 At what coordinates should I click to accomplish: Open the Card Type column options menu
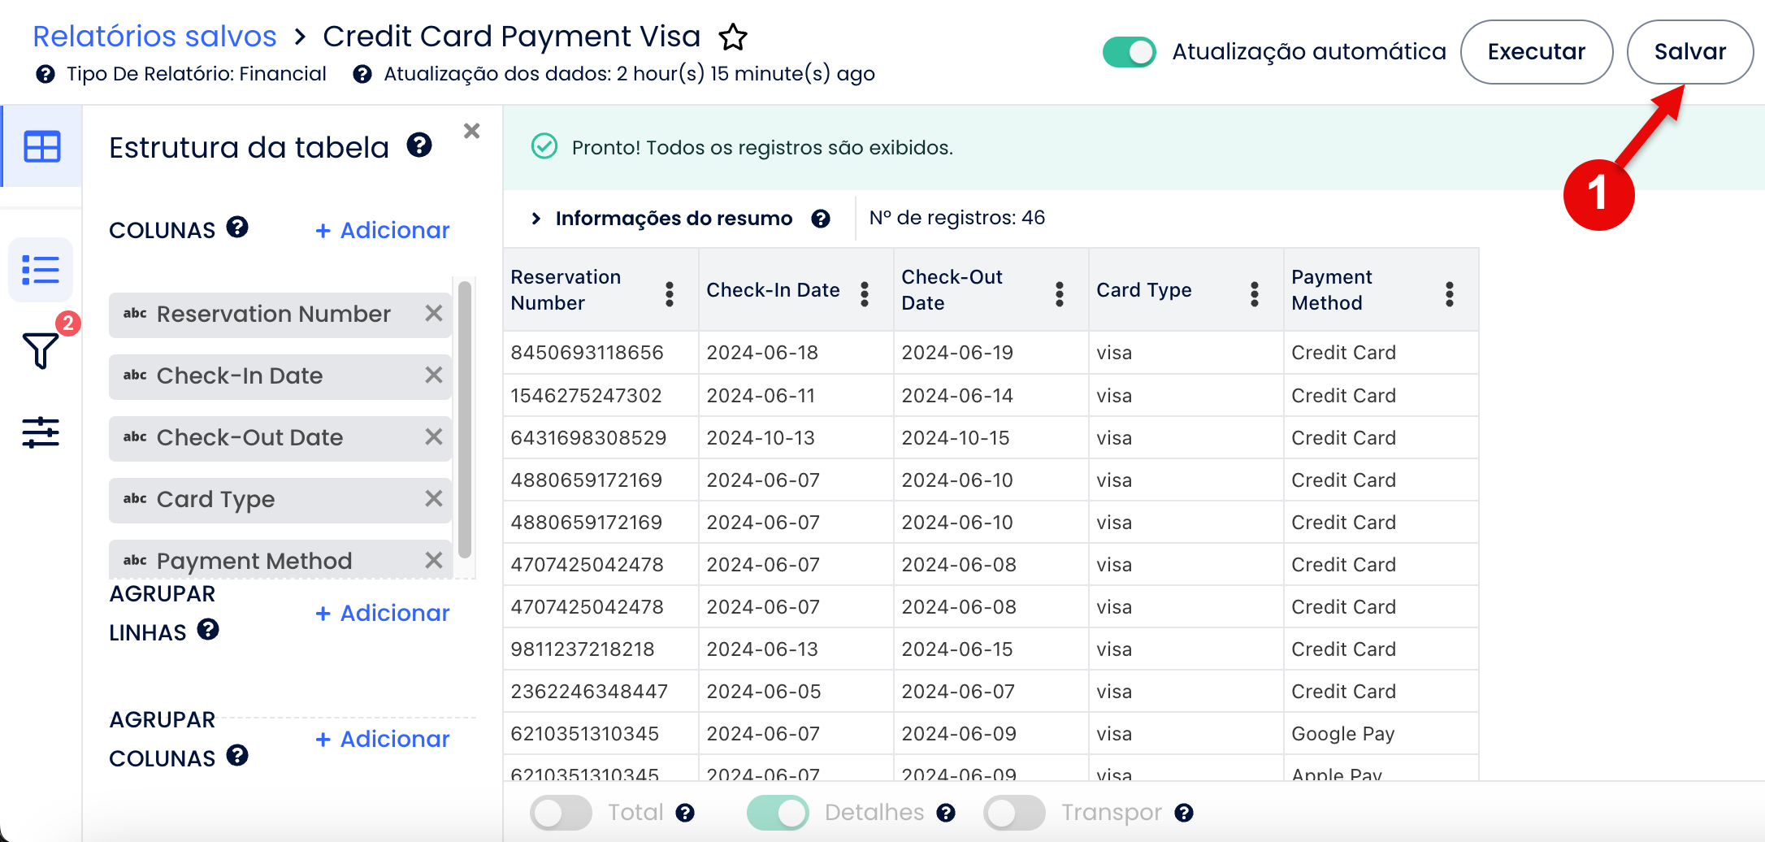(1255, 294)
